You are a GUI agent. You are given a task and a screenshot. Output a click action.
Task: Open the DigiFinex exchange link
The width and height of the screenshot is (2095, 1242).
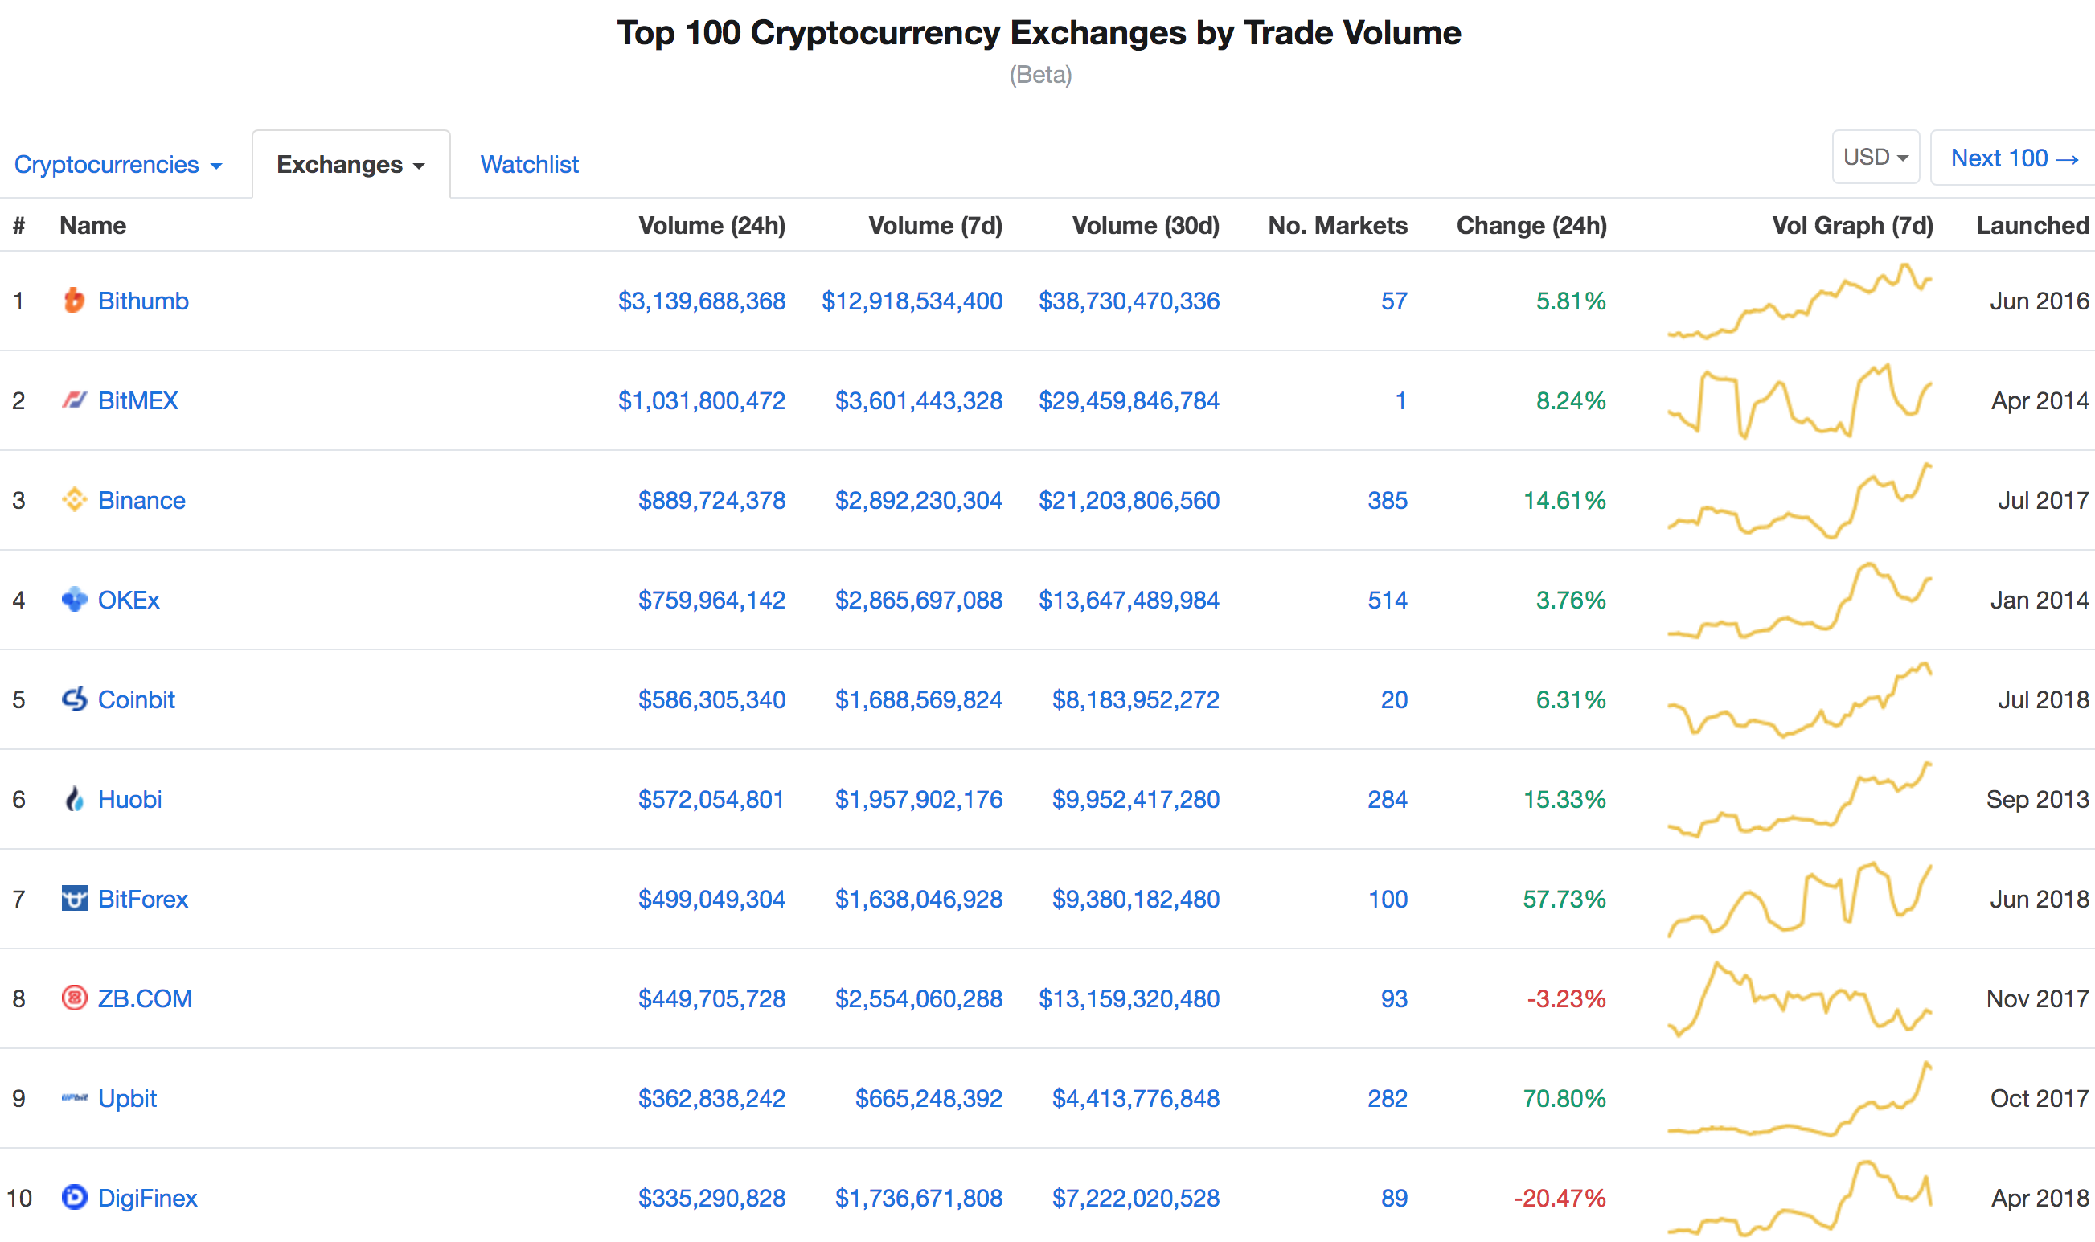pyautogui.click(x=147, y=1197)
